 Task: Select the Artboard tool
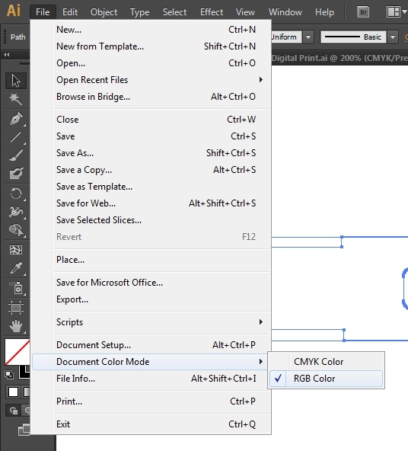coord(16,308)
